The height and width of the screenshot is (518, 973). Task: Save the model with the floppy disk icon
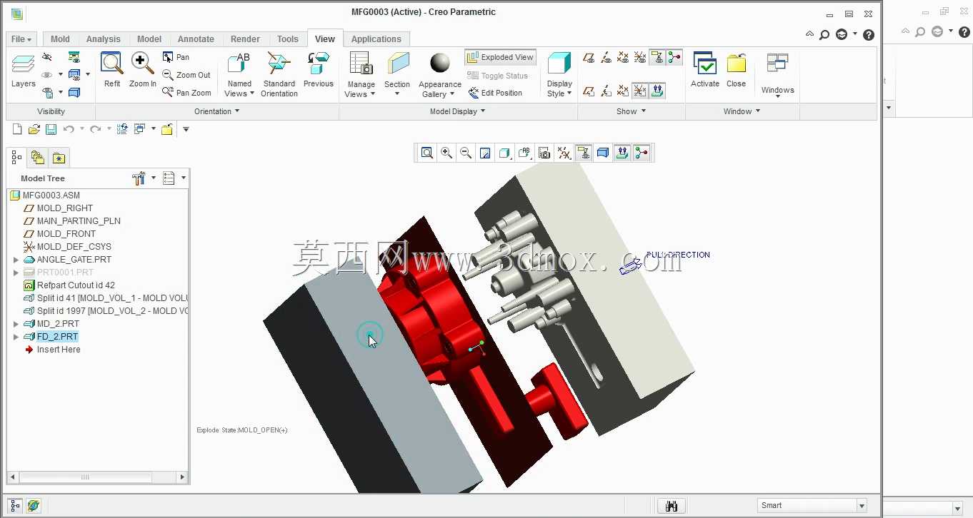[51, 129]
